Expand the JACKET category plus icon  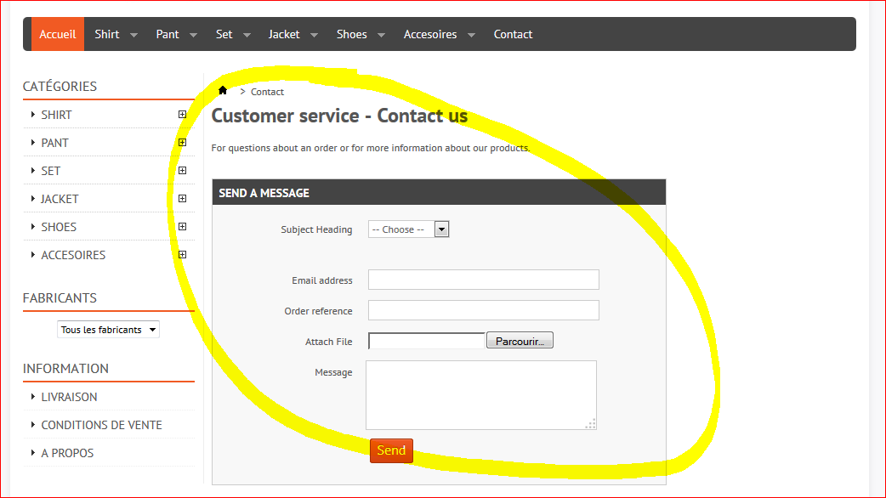click(x=183, y=199)
